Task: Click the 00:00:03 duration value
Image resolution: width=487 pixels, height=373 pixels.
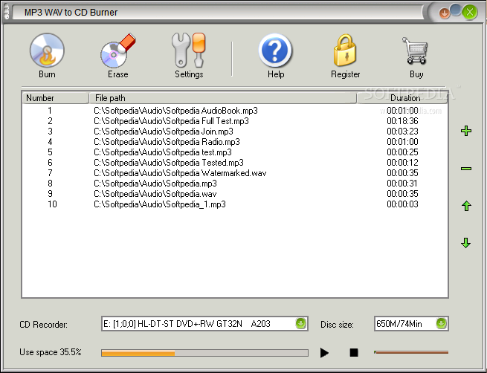Action: pyautogui.click(x=402, y=204)
